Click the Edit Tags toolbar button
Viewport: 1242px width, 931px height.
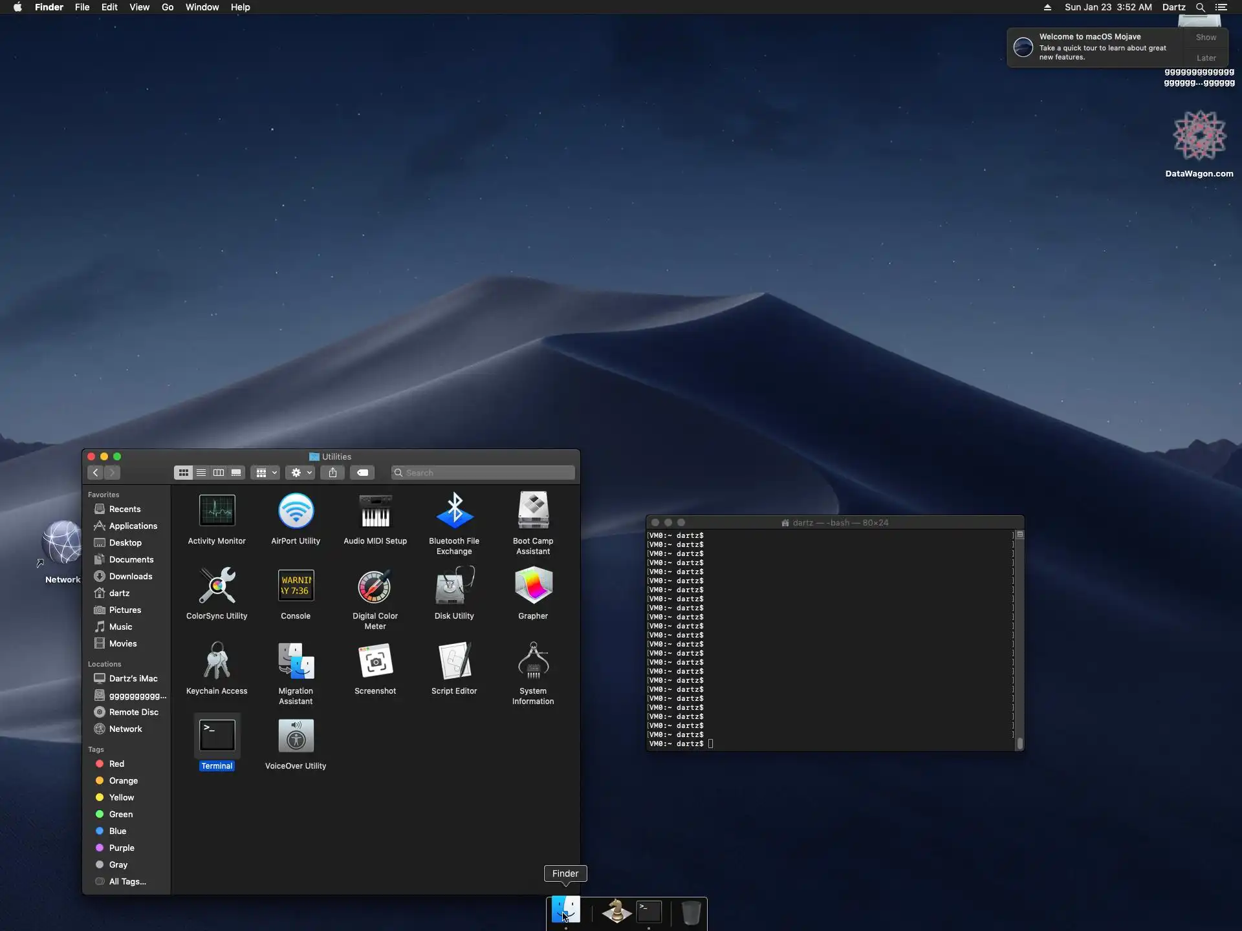(x=363, y=473)
